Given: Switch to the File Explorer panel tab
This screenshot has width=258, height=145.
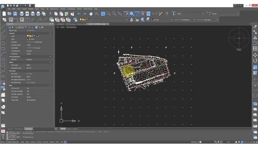Looking at the screenshot, I should (x=19, y=129).
